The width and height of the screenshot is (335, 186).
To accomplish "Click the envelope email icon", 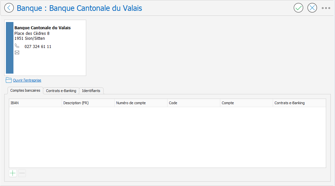I will pyautogui.click(x=17, y=53).
